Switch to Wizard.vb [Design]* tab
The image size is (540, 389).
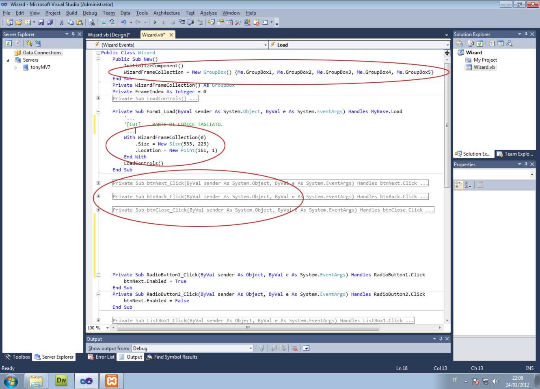pos(109,35)
